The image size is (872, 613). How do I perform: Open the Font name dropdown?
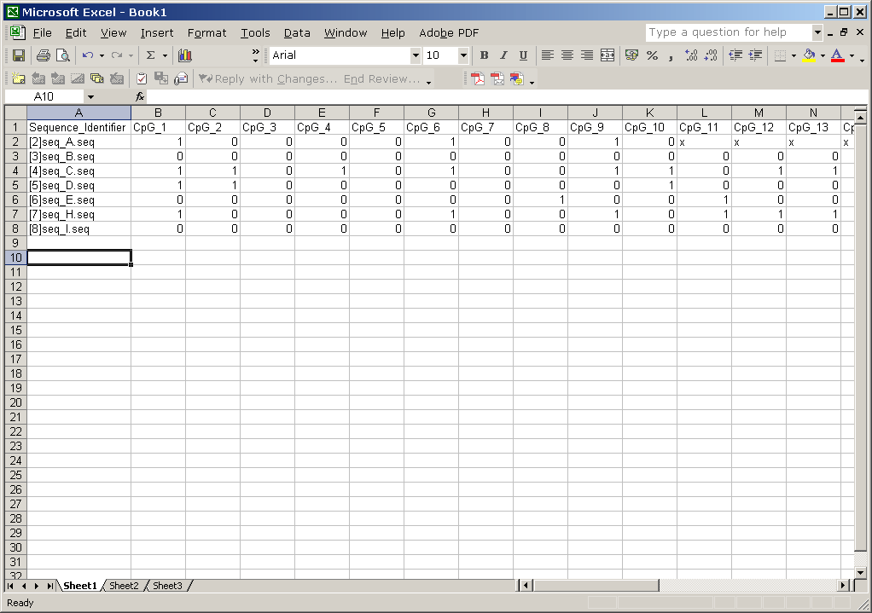(x=415, y=55)
